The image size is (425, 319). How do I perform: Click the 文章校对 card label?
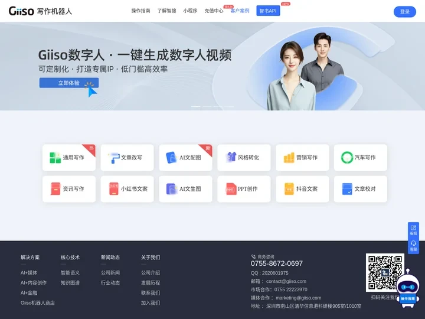(x=365, y=189)
